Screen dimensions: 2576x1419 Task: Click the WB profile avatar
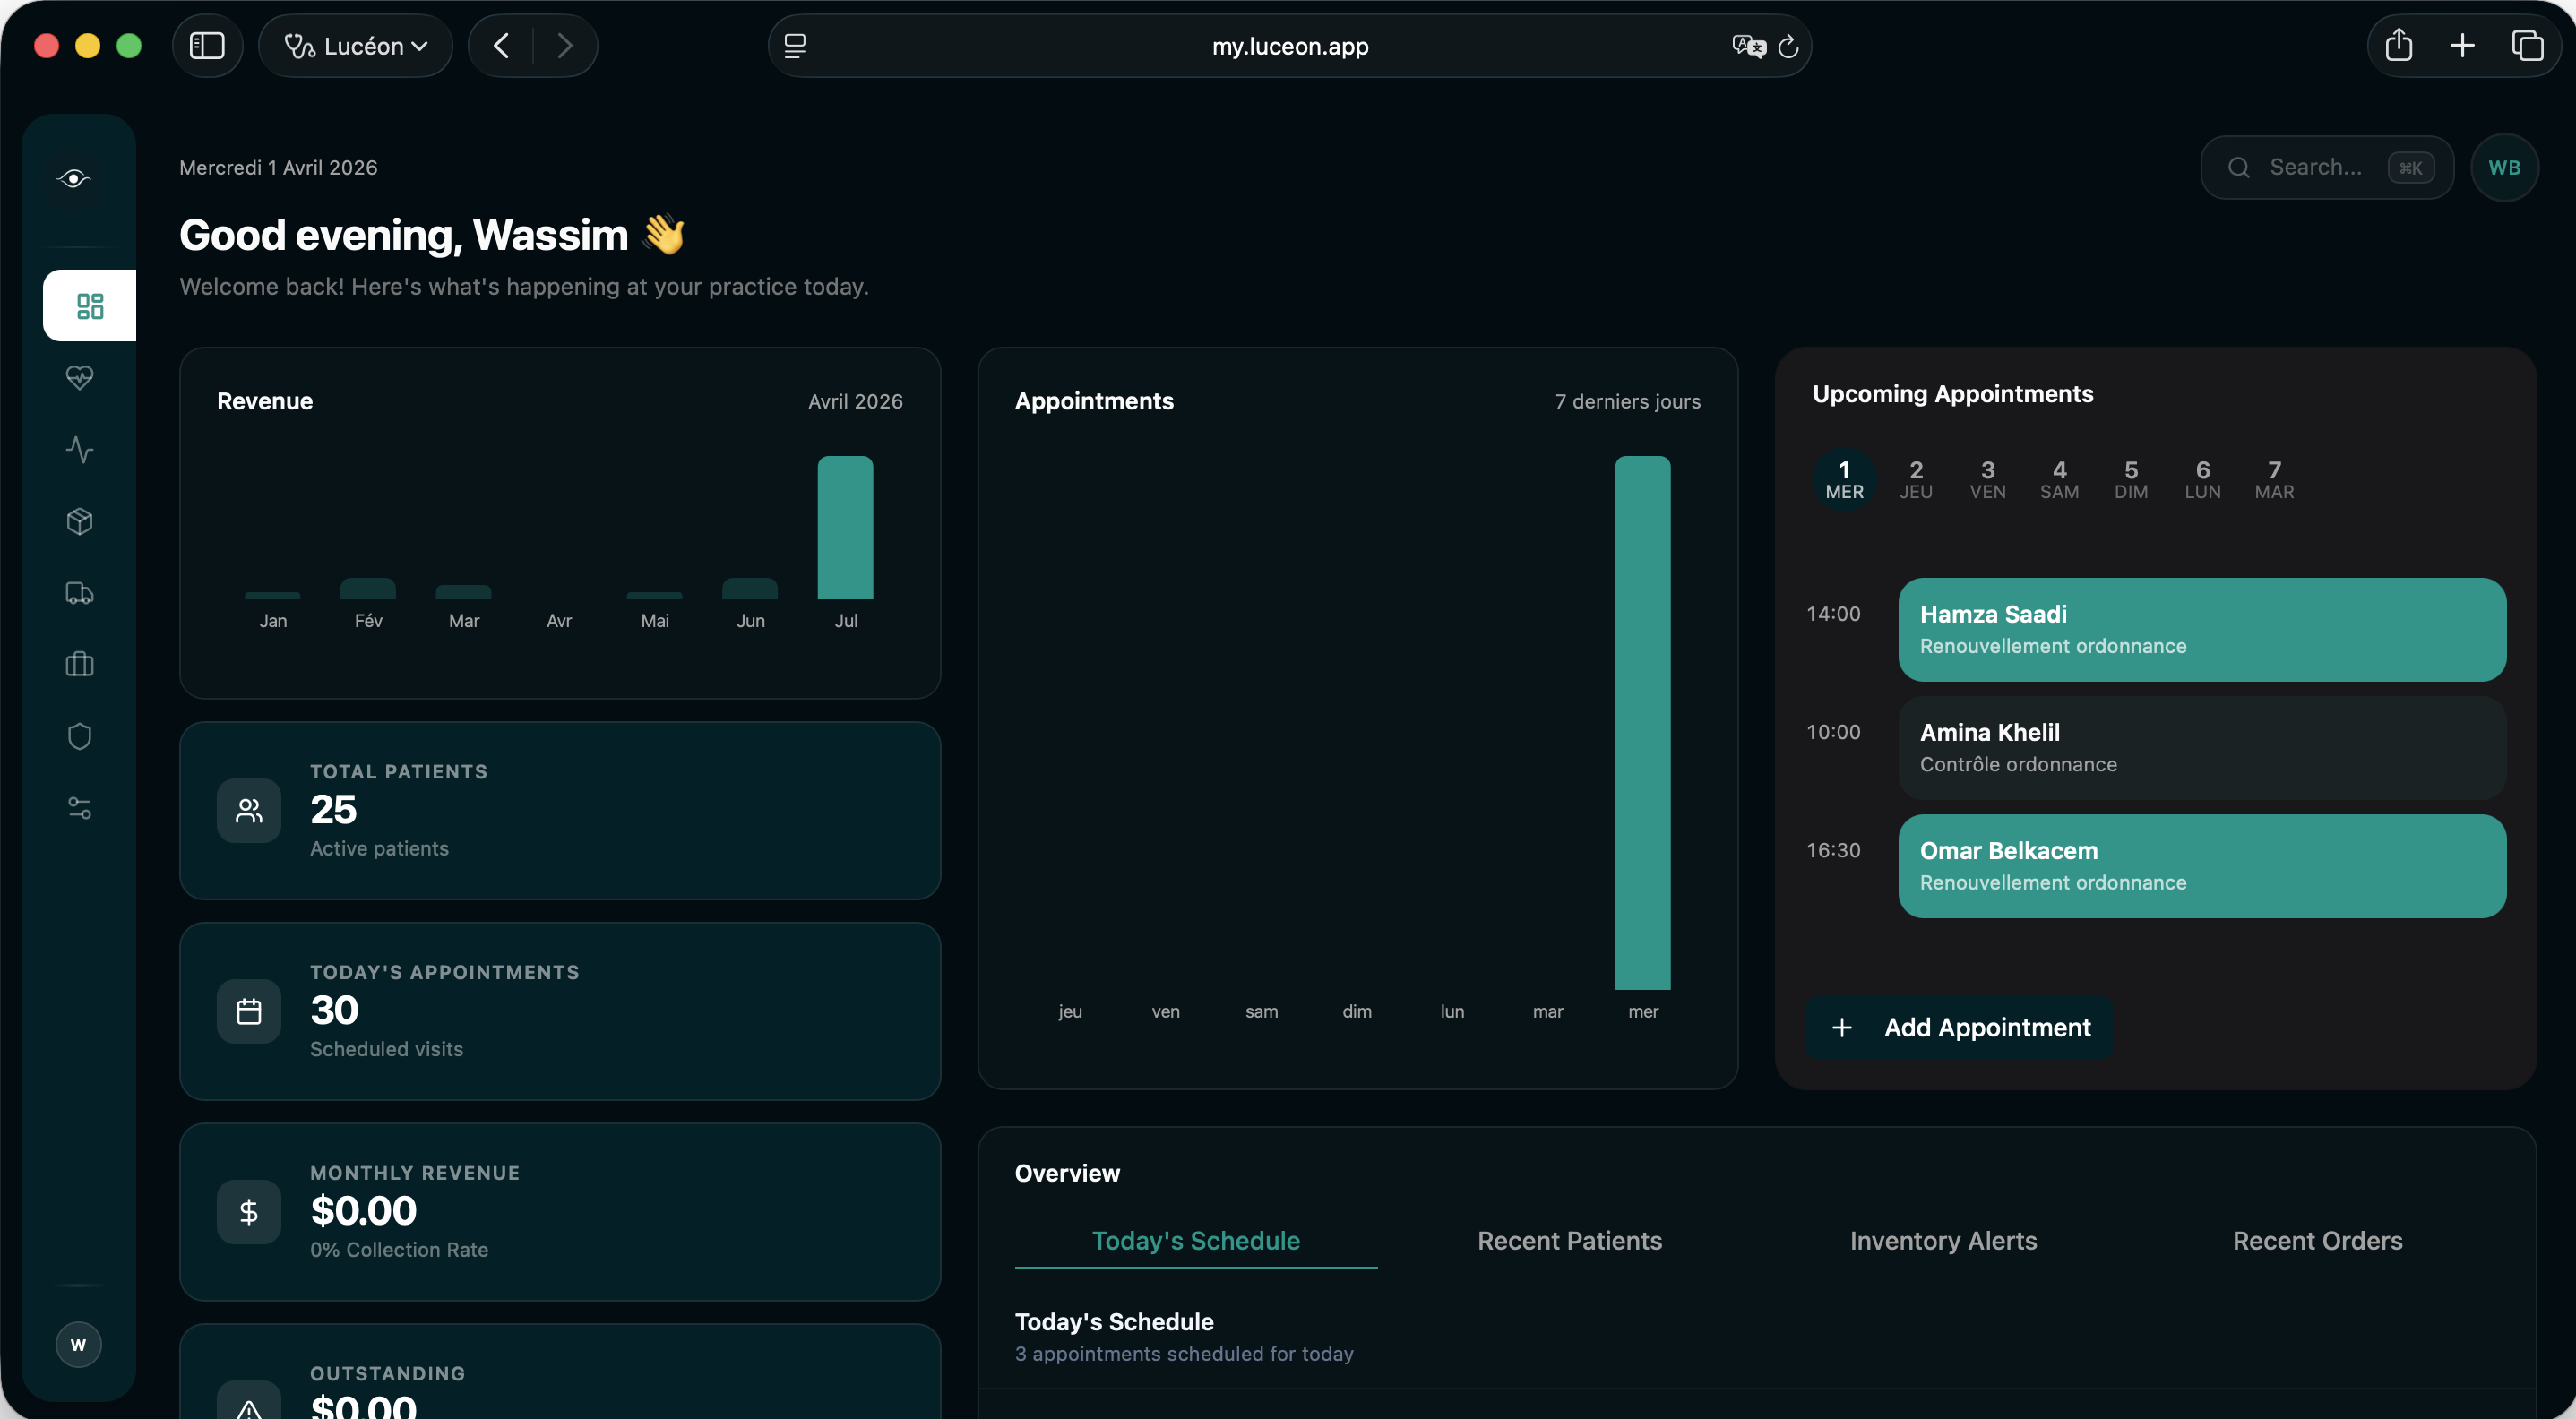coord(2504,167)
